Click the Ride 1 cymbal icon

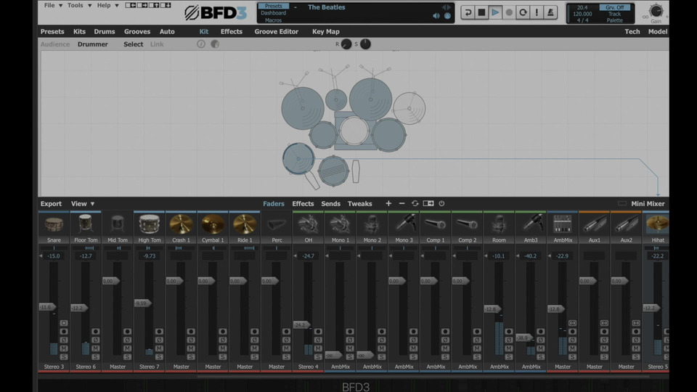tap(245, 224)
